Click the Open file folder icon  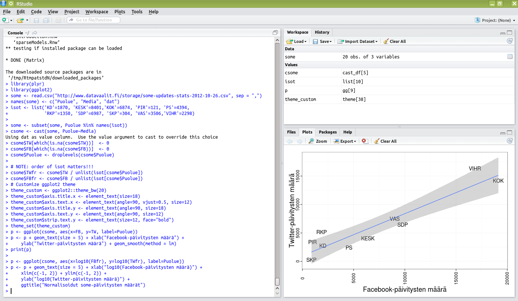pyautogui.click(x=20, y=20)
